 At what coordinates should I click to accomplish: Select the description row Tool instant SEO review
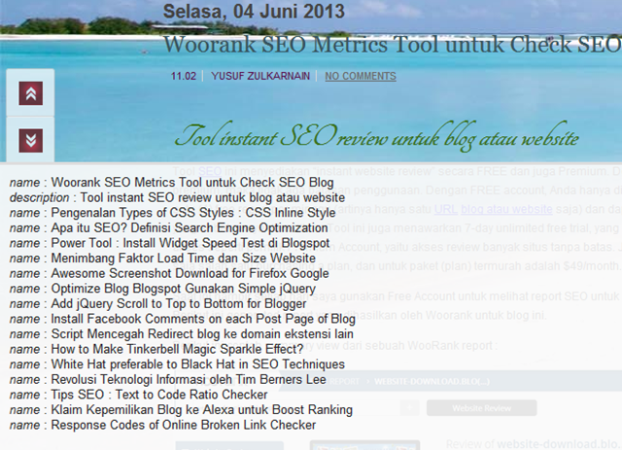(177, 197)
